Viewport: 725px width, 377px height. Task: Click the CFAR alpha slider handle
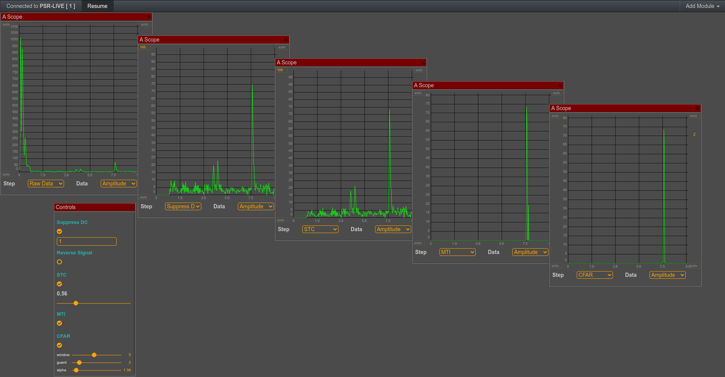tap(76, 370)
